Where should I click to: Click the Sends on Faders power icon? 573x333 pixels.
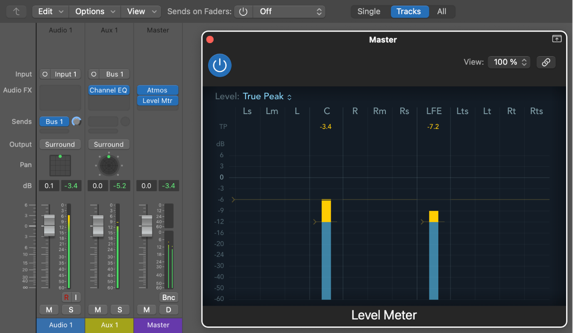[244, 12]
